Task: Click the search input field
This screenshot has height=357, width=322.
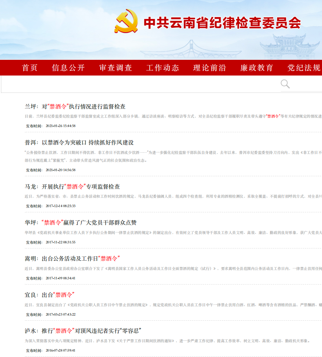Action: pos(141,84)
